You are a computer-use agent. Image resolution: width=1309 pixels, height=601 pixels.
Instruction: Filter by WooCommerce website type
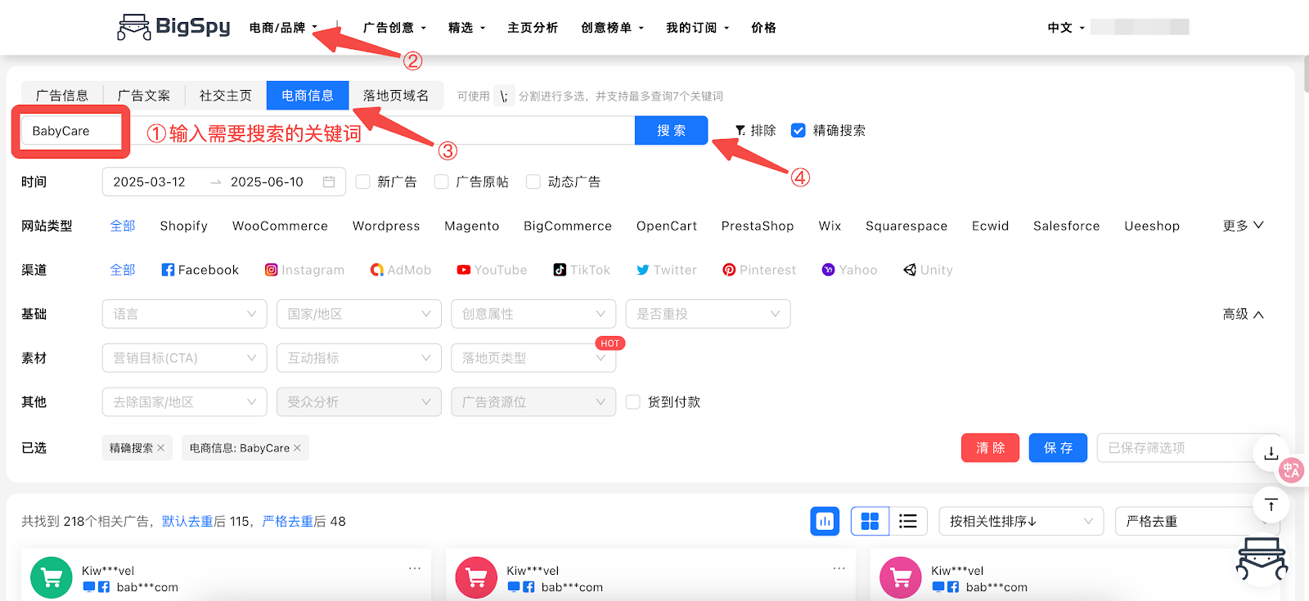pos(280,226)
